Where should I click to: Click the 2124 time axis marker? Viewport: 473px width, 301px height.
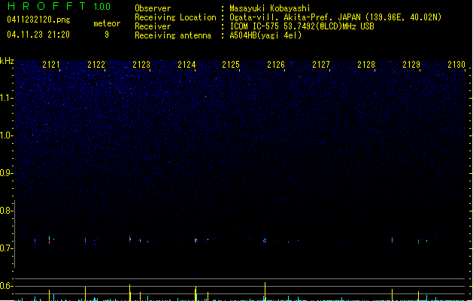[x=186, y=65]
